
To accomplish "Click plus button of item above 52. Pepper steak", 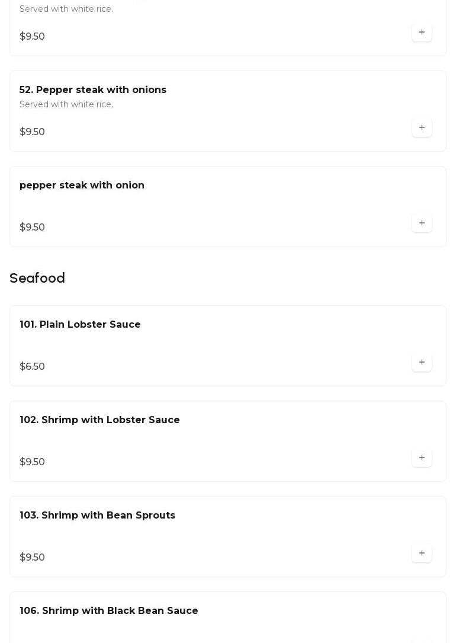I will pos(422,32).
